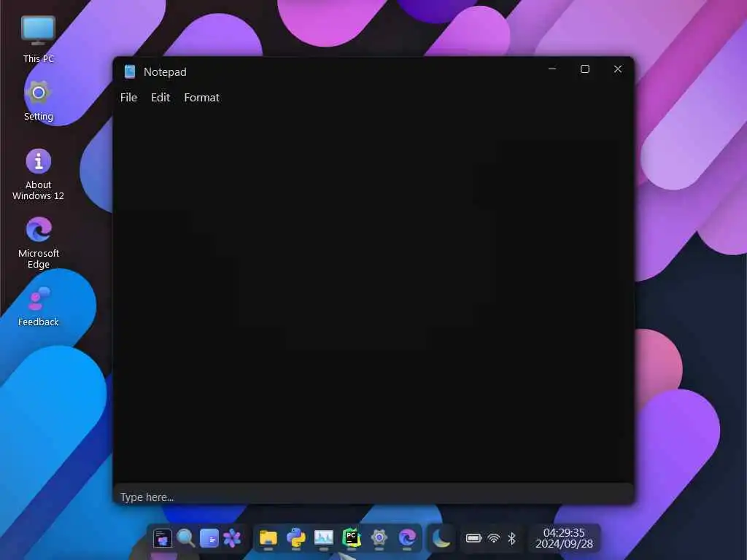Open PyCharm from the taskbar

(x=352, y=538)
